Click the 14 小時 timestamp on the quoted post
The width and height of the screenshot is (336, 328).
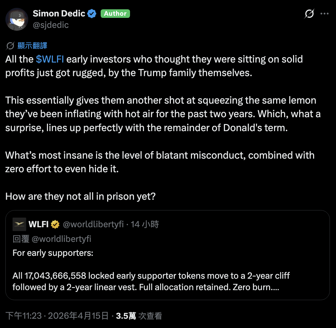click(x=145, y=224)
